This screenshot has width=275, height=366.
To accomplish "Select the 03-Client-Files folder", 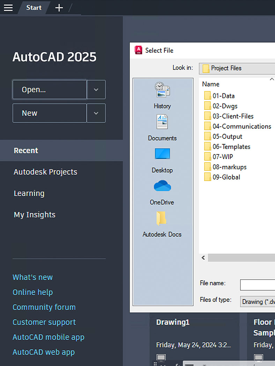I will pos(229,116).
